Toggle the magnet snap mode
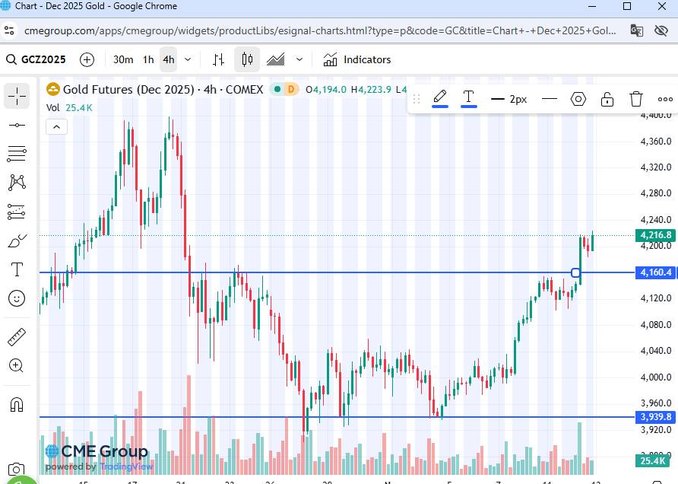 (x=17, y=404)
